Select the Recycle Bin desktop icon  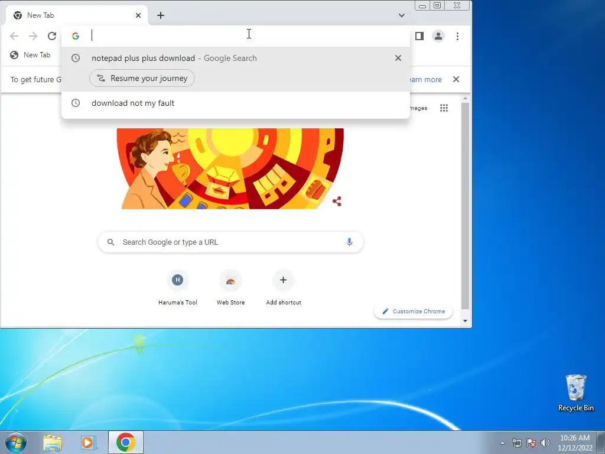[x=575, y=393]
